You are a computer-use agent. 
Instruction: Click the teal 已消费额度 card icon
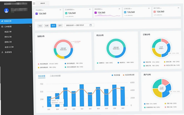click(66, 13)
